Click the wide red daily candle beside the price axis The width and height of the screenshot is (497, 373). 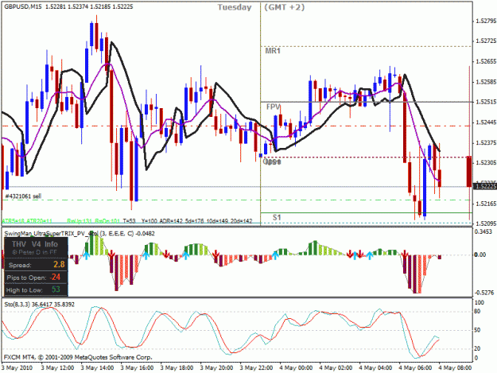469,172
